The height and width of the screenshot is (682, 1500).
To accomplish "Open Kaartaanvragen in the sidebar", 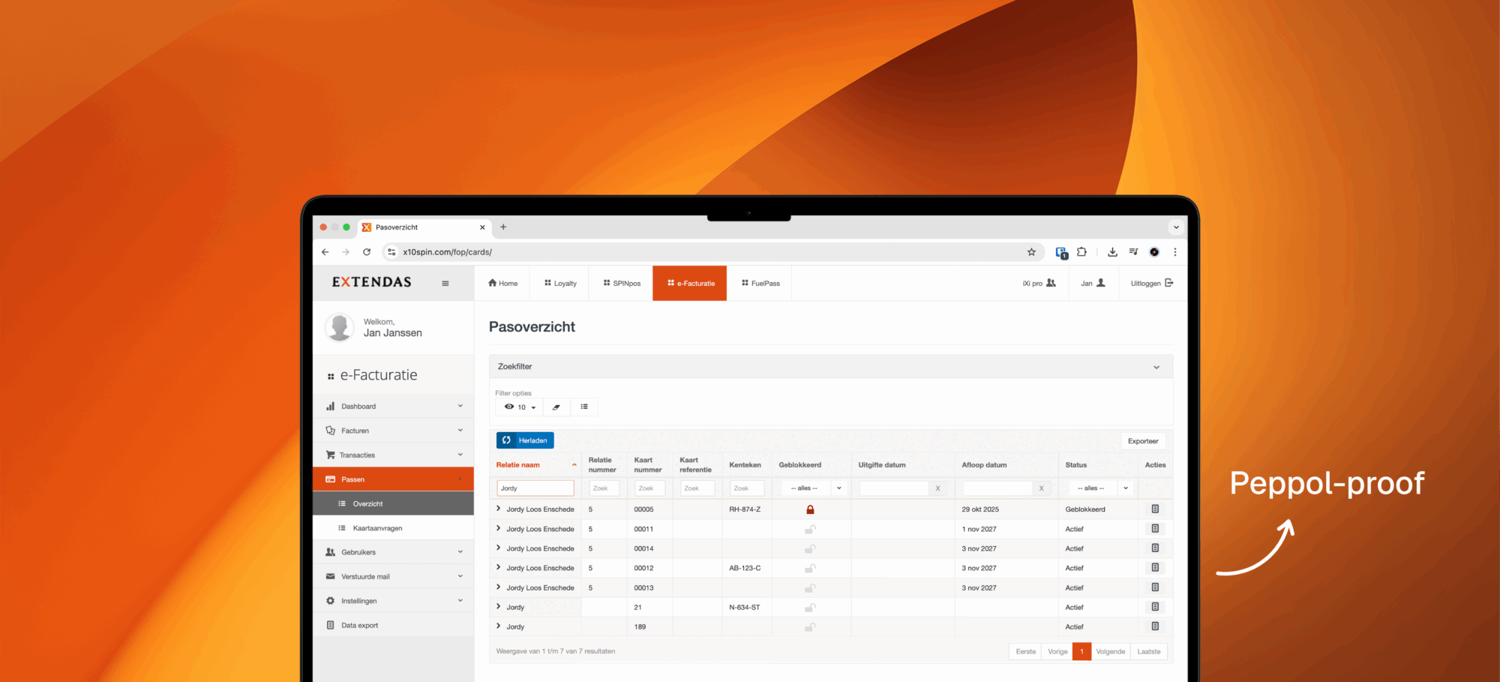I will pos(377,528).
